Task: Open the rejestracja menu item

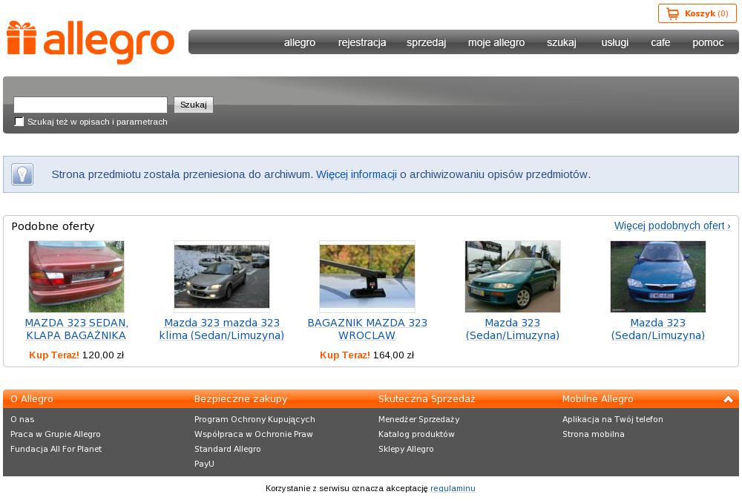Action: [362, 42]
